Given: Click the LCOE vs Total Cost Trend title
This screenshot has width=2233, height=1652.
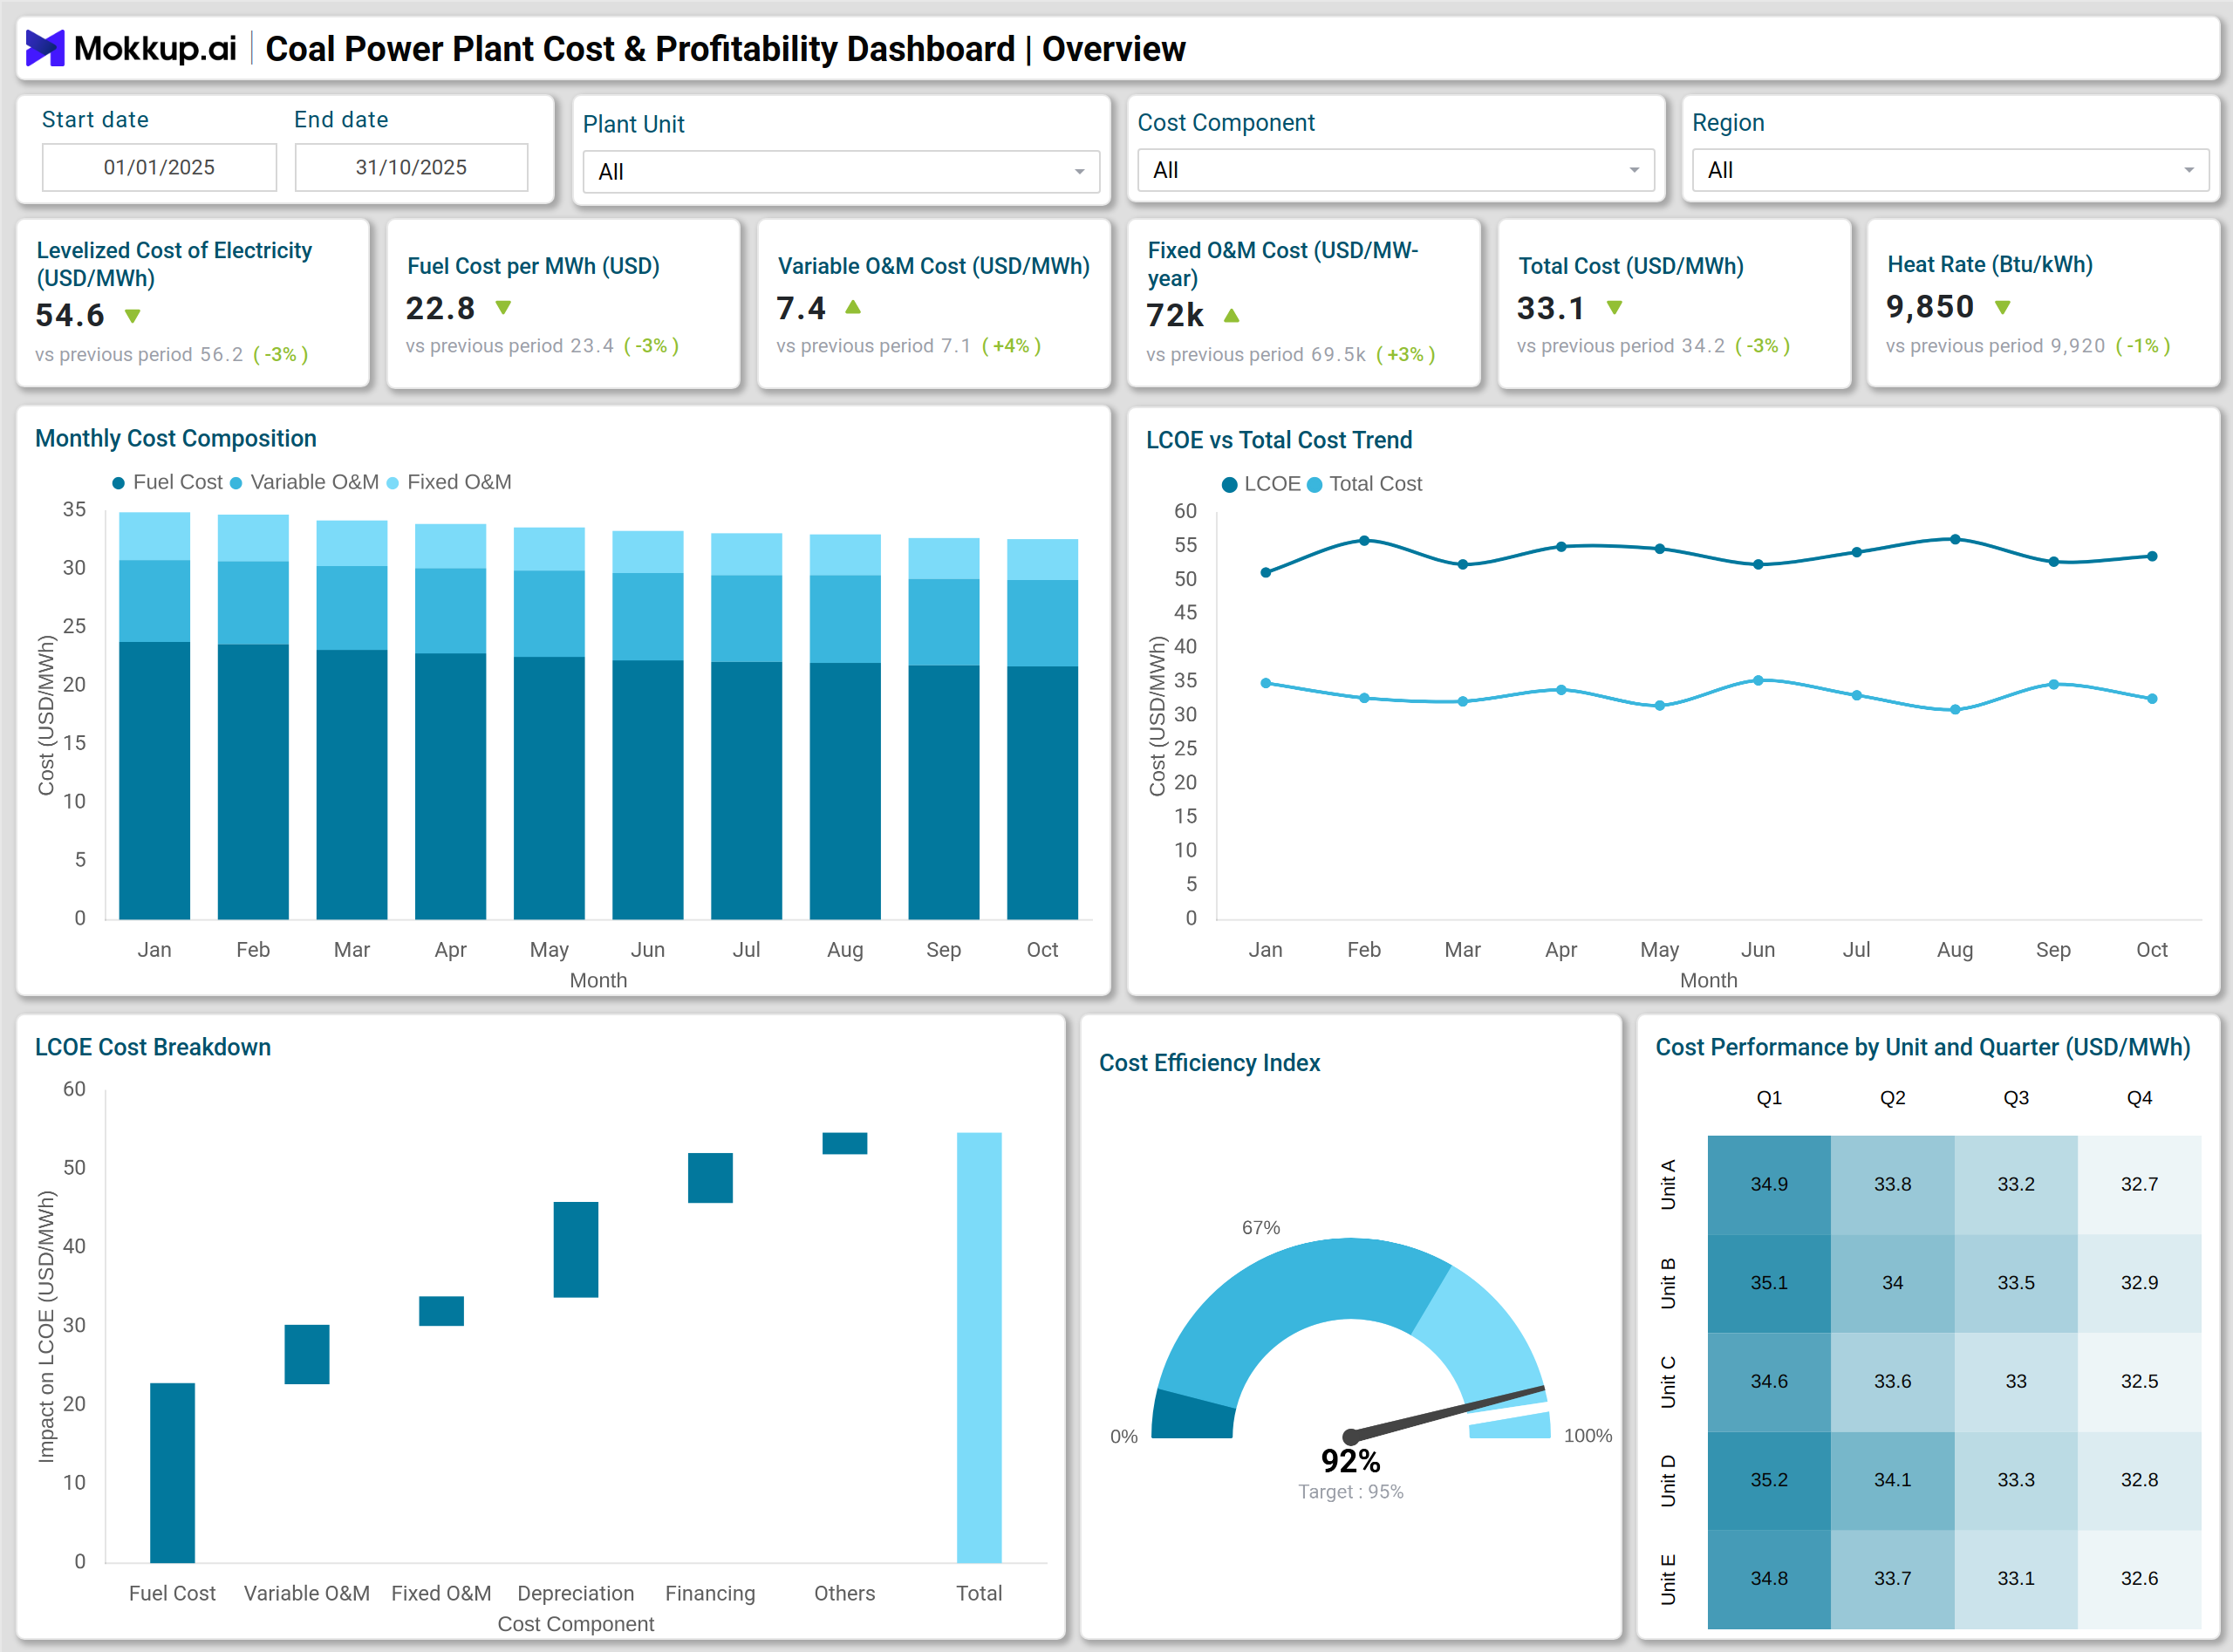Looking at the screenshot, I should [1279, 440].
